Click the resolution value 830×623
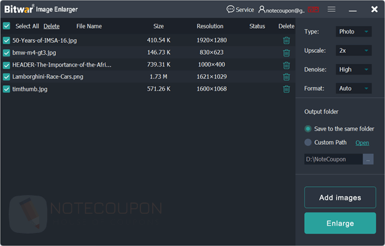Viewport: 385px width, 246px height. coord(212,52)
